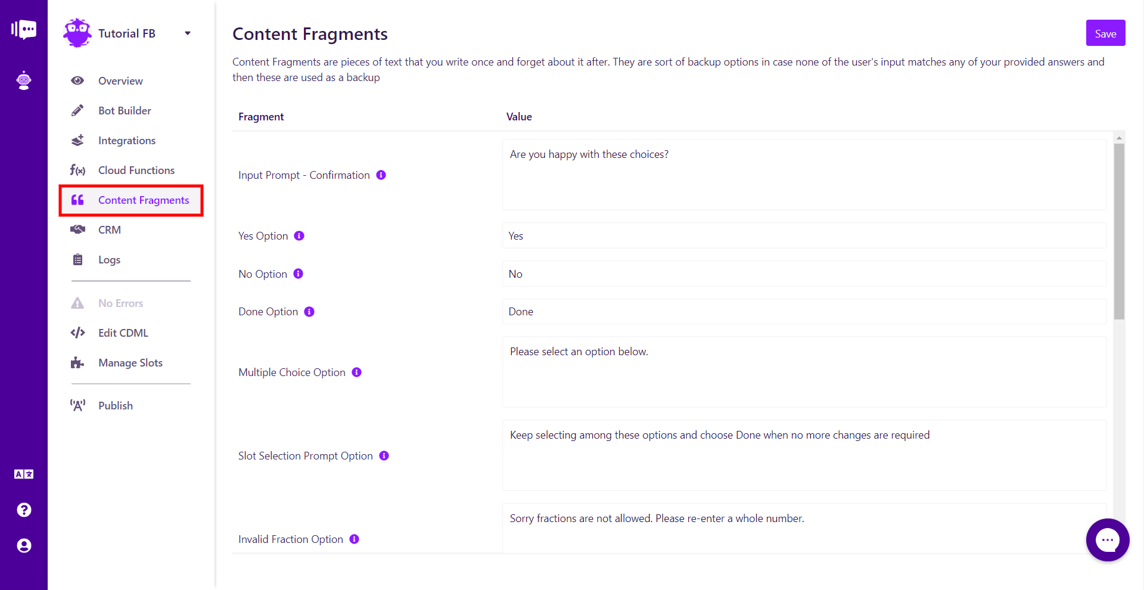Expand the Tutorial FB dropdown arrow

(188, 33)
